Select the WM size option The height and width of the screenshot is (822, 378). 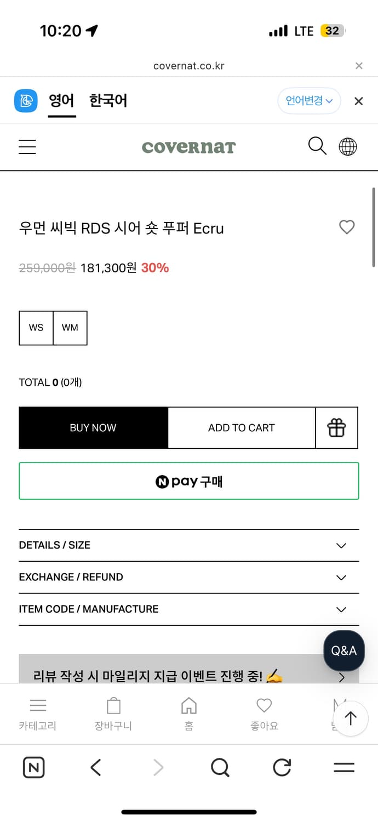pyautogui.click(x=70, y=328)
